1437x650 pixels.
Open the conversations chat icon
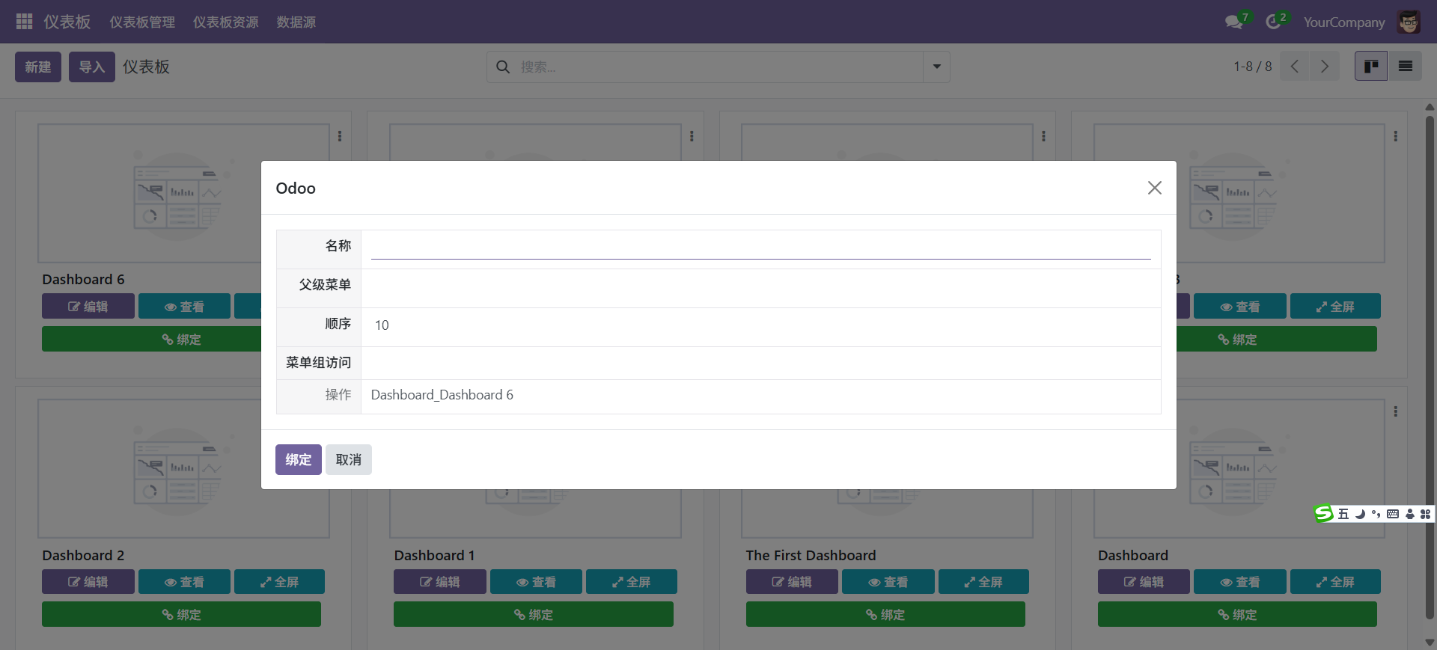[1233, 22]
